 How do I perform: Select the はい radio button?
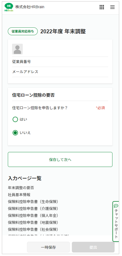point(15,120)
